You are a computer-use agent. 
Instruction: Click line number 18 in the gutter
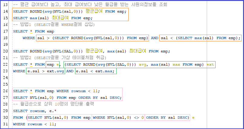coord(5,38)
